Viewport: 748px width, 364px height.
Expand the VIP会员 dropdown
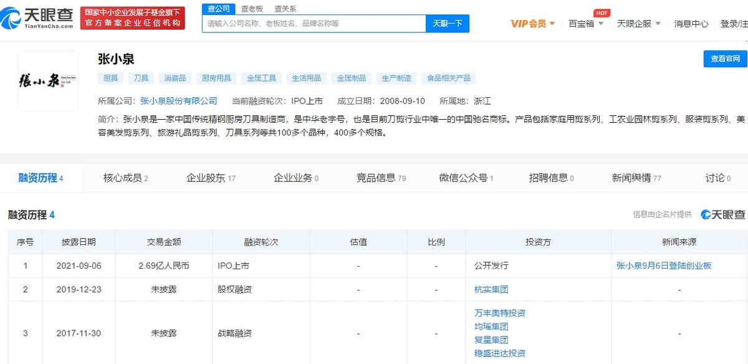[x=532, y=24]
